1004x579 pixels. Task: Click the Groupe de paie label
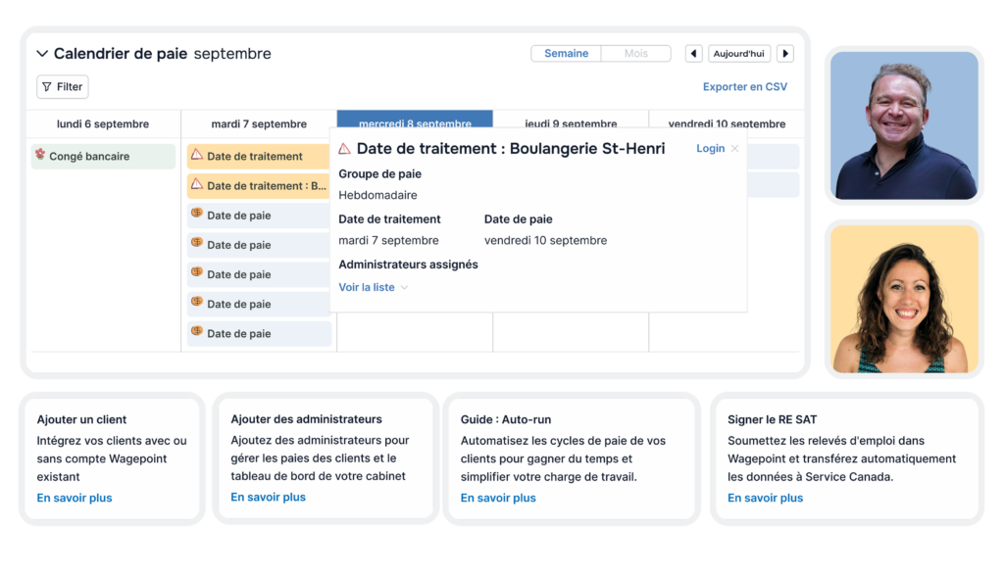pyautogui.click(x=379, y=174)
